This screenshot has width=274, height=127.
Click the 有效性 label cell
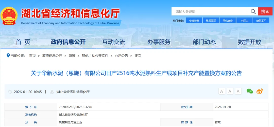[x=186, y=122]
